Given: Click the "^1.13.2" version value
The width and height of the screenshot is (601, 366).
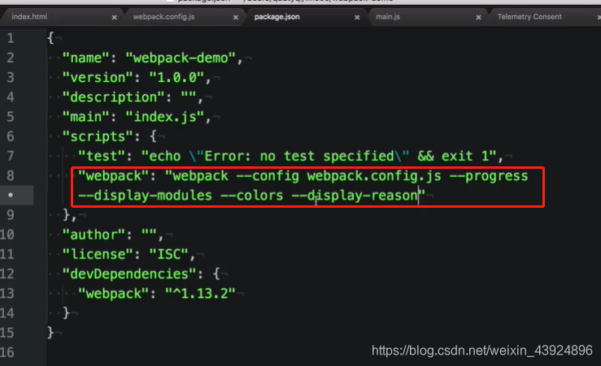Looking at the screenshot, I should 200,294.
